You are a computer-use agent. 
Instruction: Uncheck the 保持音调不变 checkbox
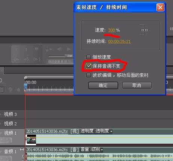click(89, 66)
